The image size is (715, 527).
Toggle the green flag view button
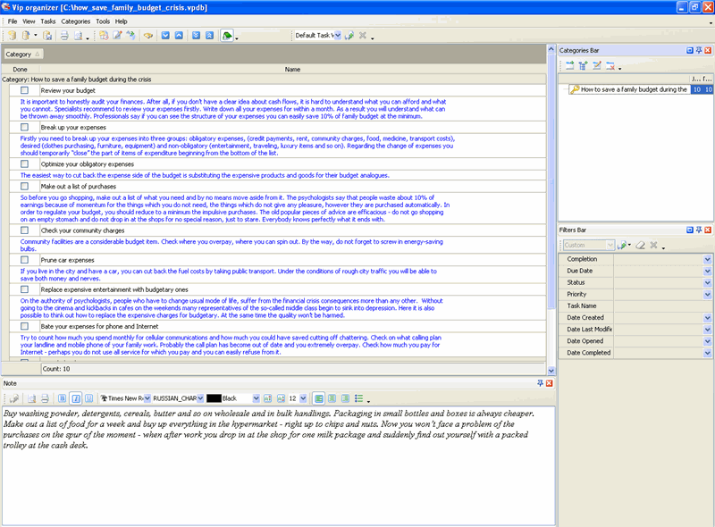[x=227, y=36]
